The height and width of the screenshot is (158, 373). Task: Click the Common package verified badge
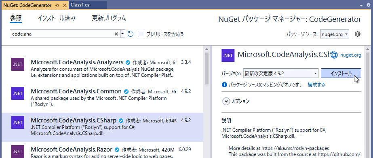click(126, 91)
